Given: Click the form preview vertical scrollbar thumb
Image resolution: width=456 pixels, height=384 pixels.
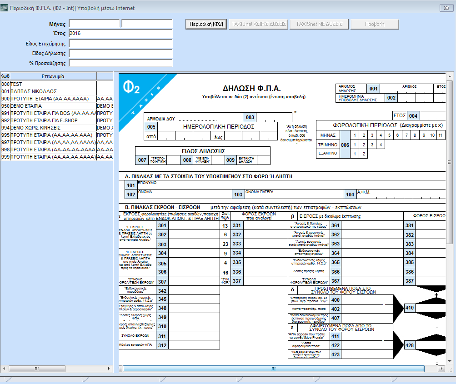Looking at the screenshot, I should [450, 162].
